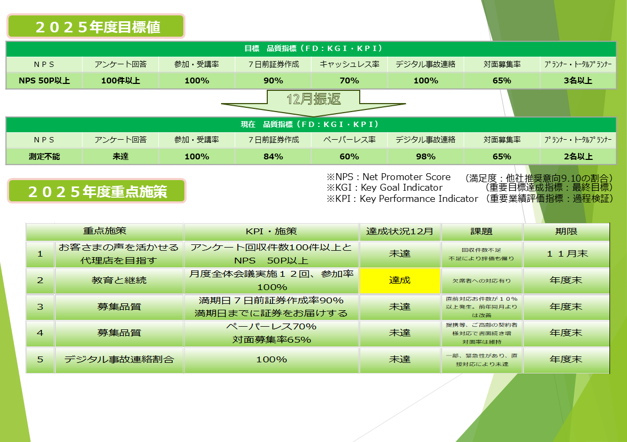The height and width of the screenshot is (442, 627).
Task: Click the KGI Key Goal Indicator footnote
Action: point(385,188)
